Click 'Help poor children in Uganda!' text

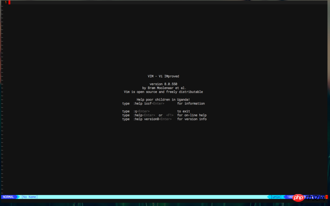coord(163,100)
